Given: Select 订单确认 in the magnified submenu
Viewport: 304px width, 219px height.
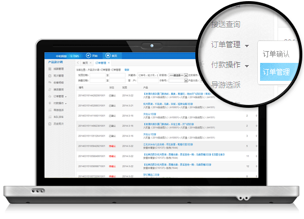Looking at the screenshot, I should [276, 54].
